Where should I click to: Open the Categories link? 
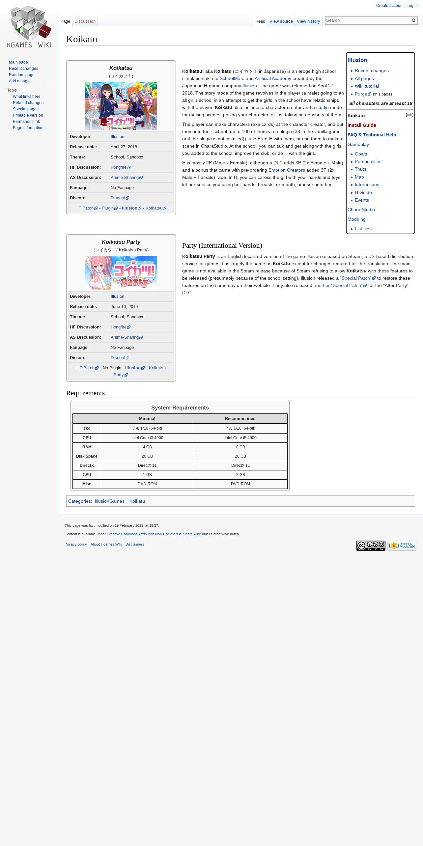[x=80, y=501]
